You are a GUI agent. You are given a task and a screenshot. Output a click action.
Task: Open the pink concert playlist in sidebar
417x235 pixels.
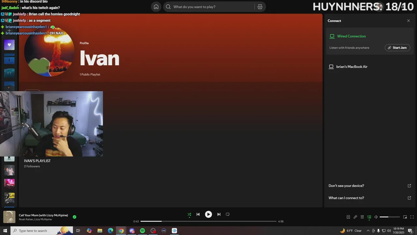pos(9,184)
